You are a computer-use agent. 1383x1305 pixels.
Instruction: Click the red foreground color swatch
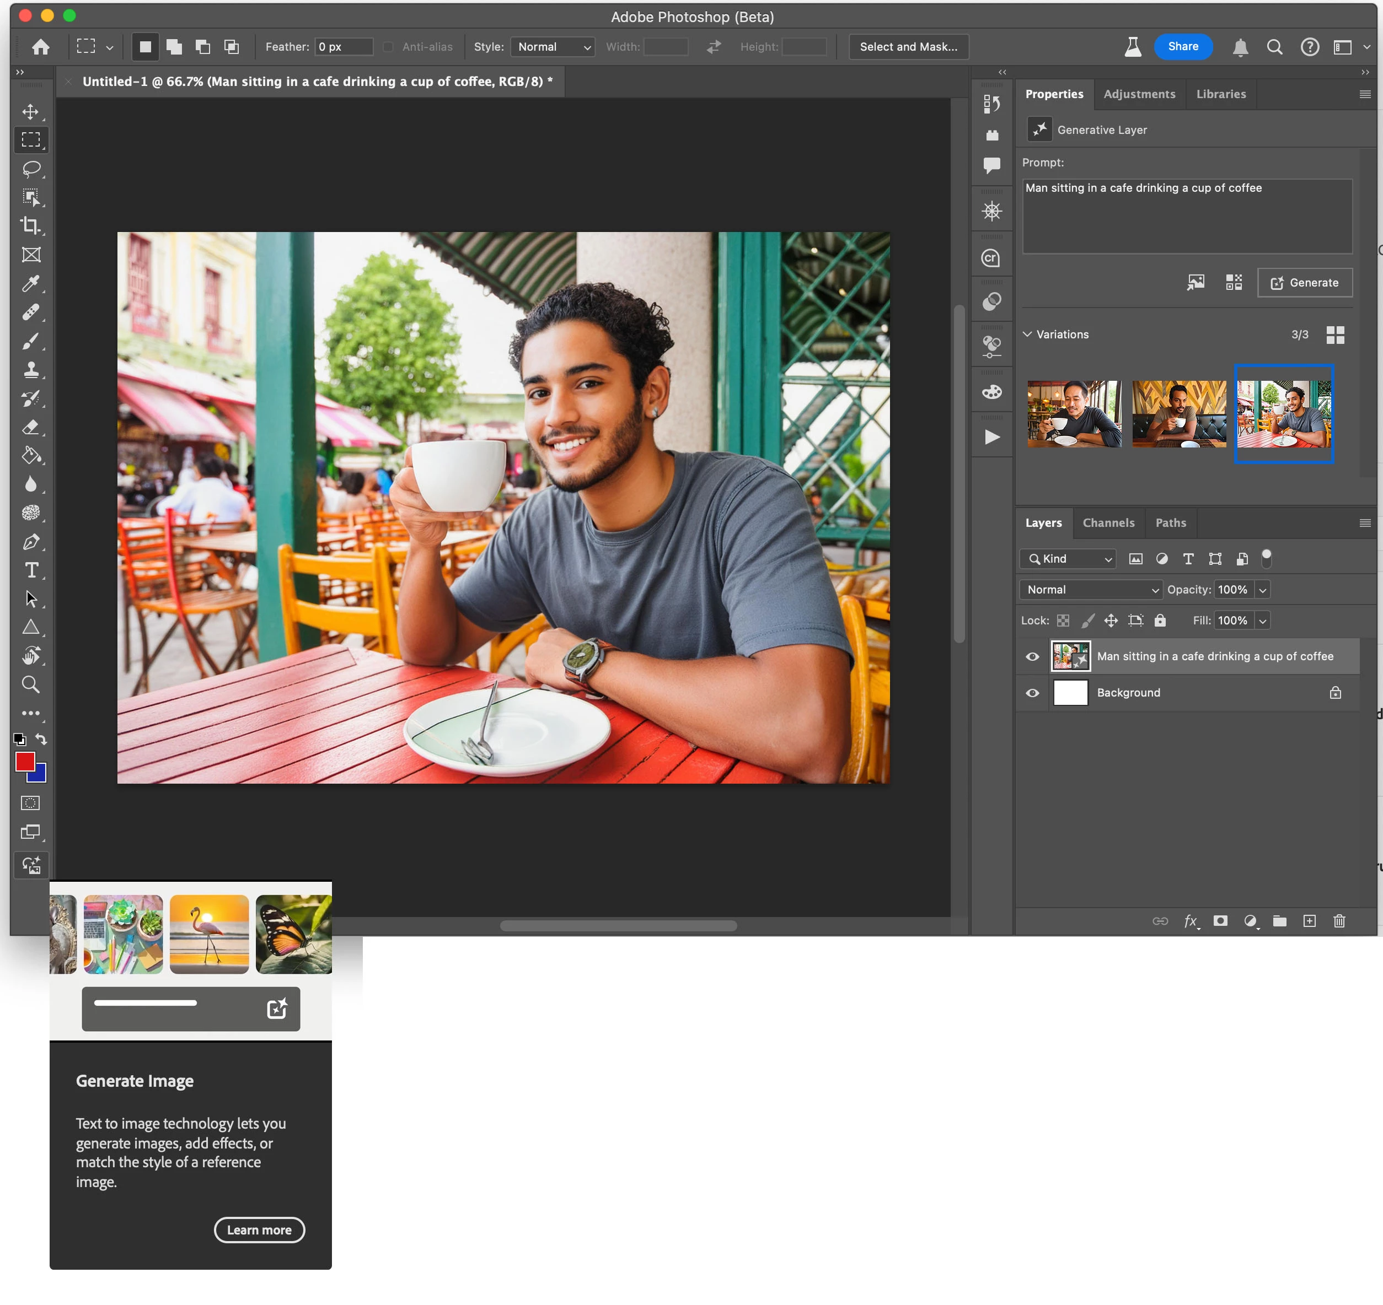click(25, 762)
